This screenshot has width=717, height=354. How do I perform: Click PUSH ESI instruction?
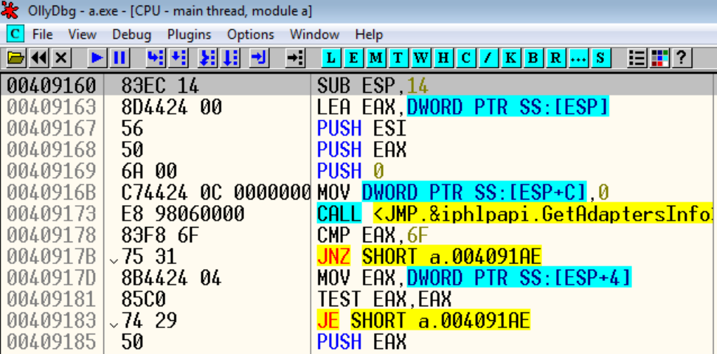(x=362, y=128)
